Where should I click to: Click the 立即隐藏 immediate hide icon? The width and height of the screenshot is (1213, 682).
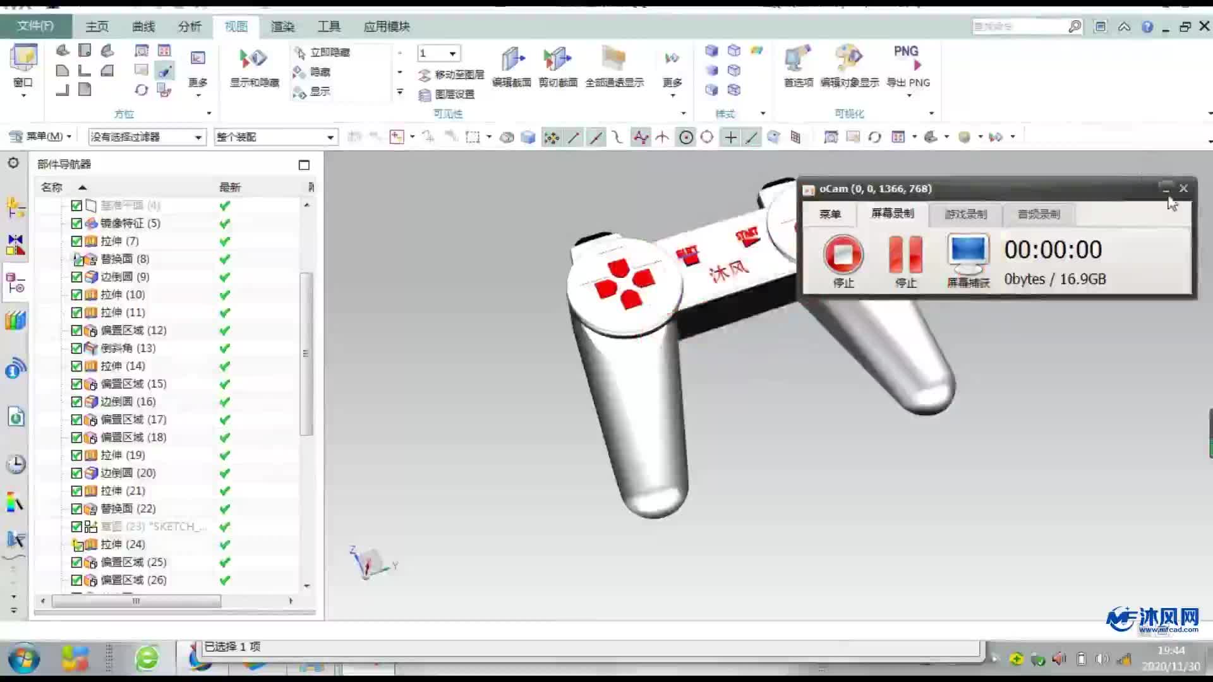point(299,52)
